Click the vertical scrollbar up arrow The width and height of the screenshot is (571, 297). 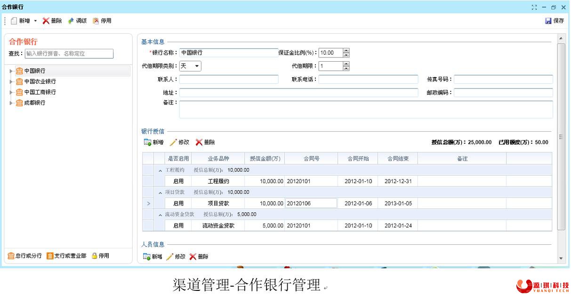click(x=561, y=38)
